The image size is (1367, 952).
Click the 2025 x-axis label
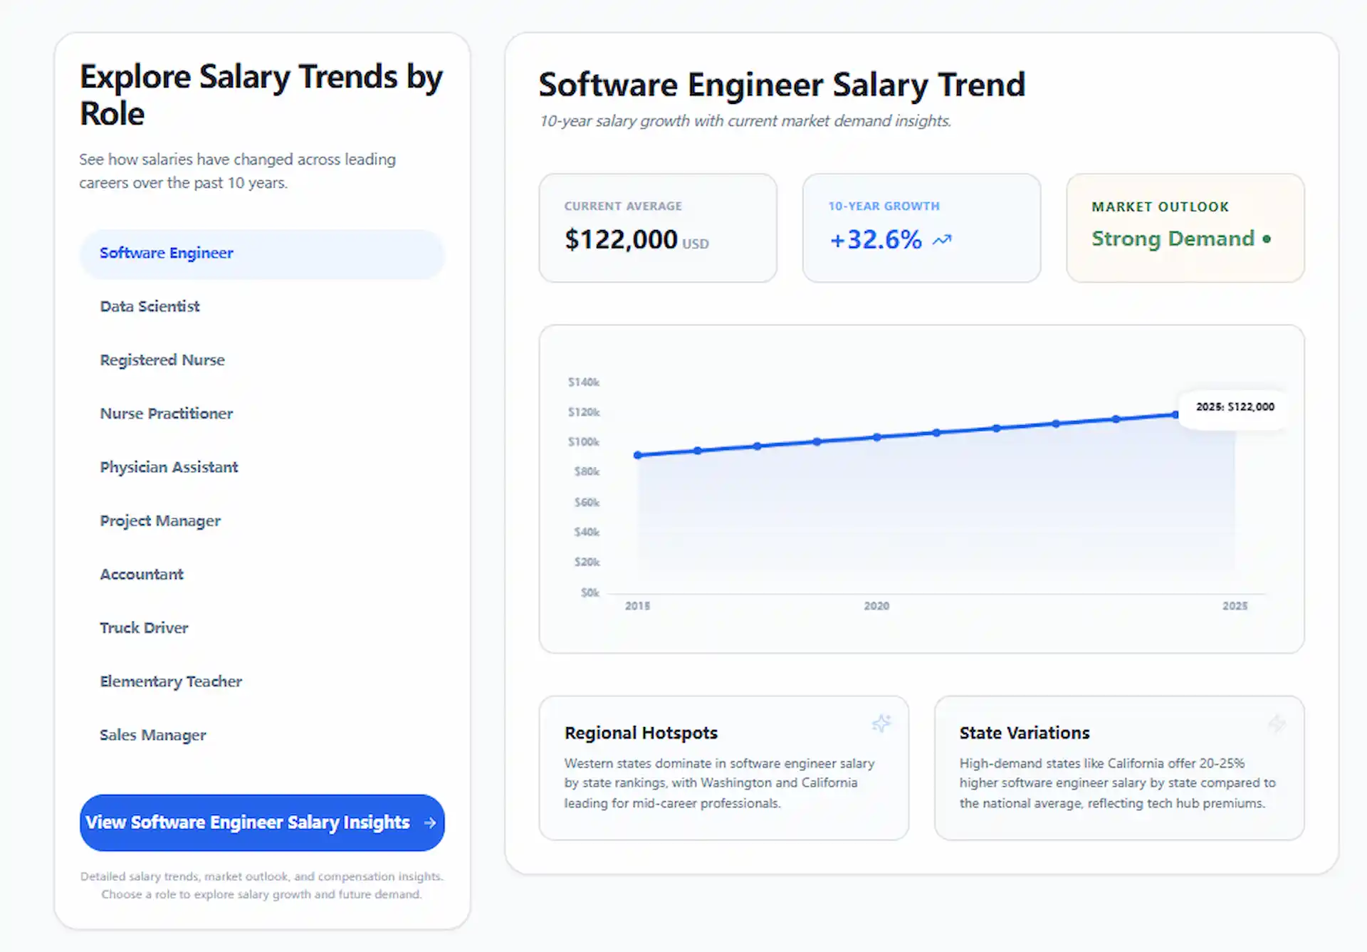pos(1235,606)
